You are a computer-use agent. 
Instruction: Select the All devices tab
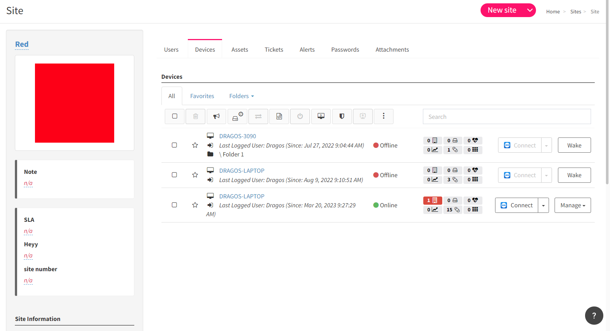[171, 96]
